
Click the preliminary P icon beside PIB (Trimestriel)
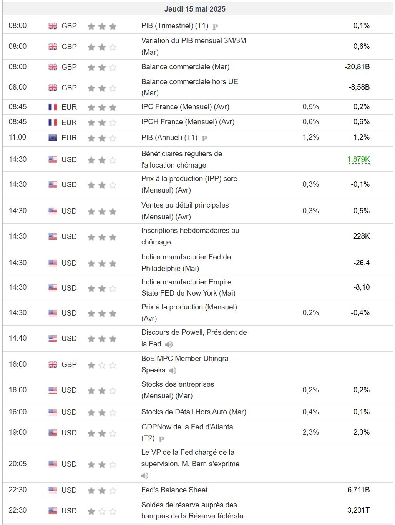215,27
